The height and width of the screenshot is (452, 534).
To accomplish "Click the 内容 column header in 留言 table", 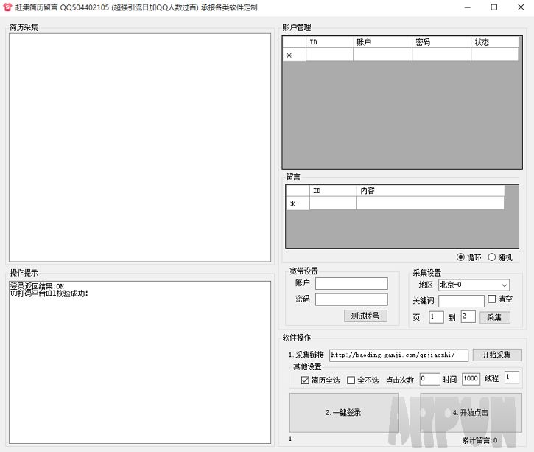I will click(x=430, y=191).
